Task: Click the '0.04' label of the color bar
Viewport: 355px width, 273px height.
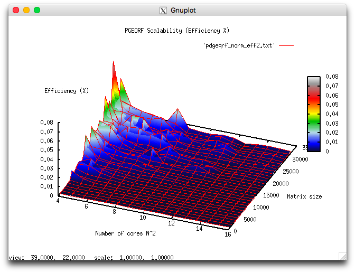Action: coord(332,114)
